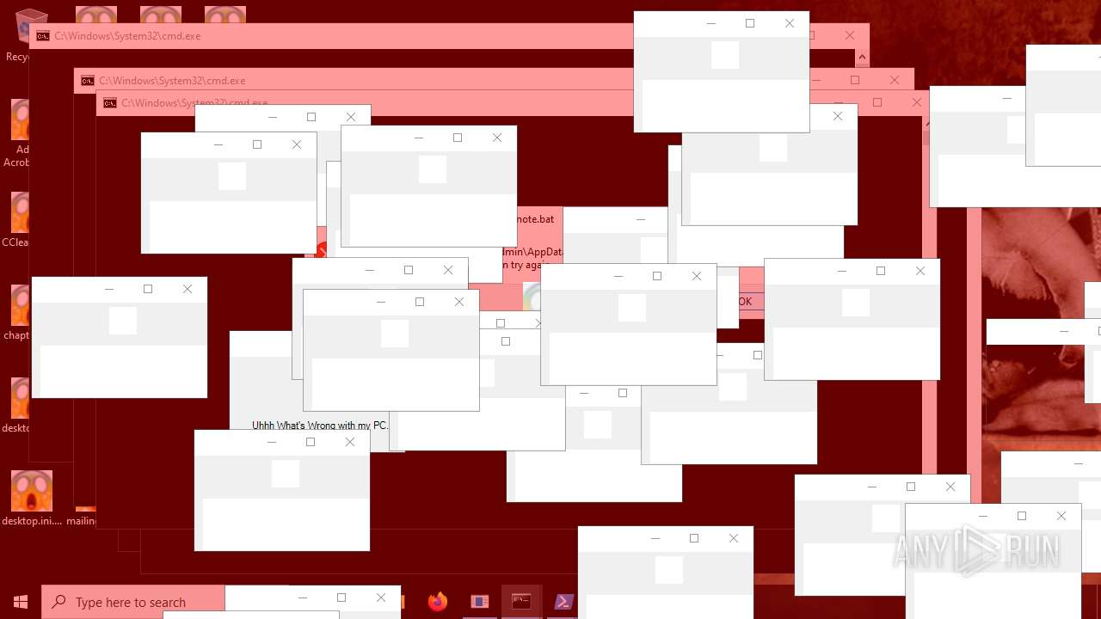The height and width of the screenshot is (619, 1101).
Task: Minimize the blank window covering the taskbar
Action: click(x=303, y=598)
